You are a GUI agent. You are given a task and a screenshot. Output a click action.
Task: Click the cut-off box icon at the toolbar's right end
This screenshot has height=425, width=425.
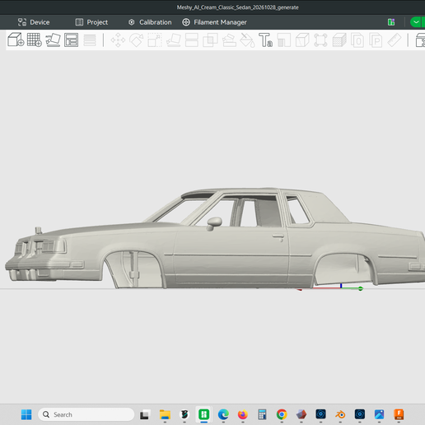point(420,40)
